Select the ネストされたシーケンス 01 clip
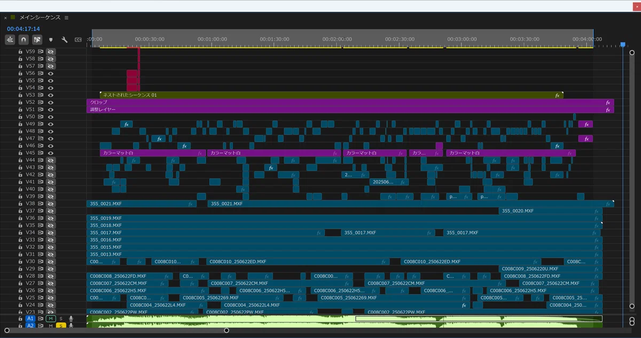 coord(331,95)
